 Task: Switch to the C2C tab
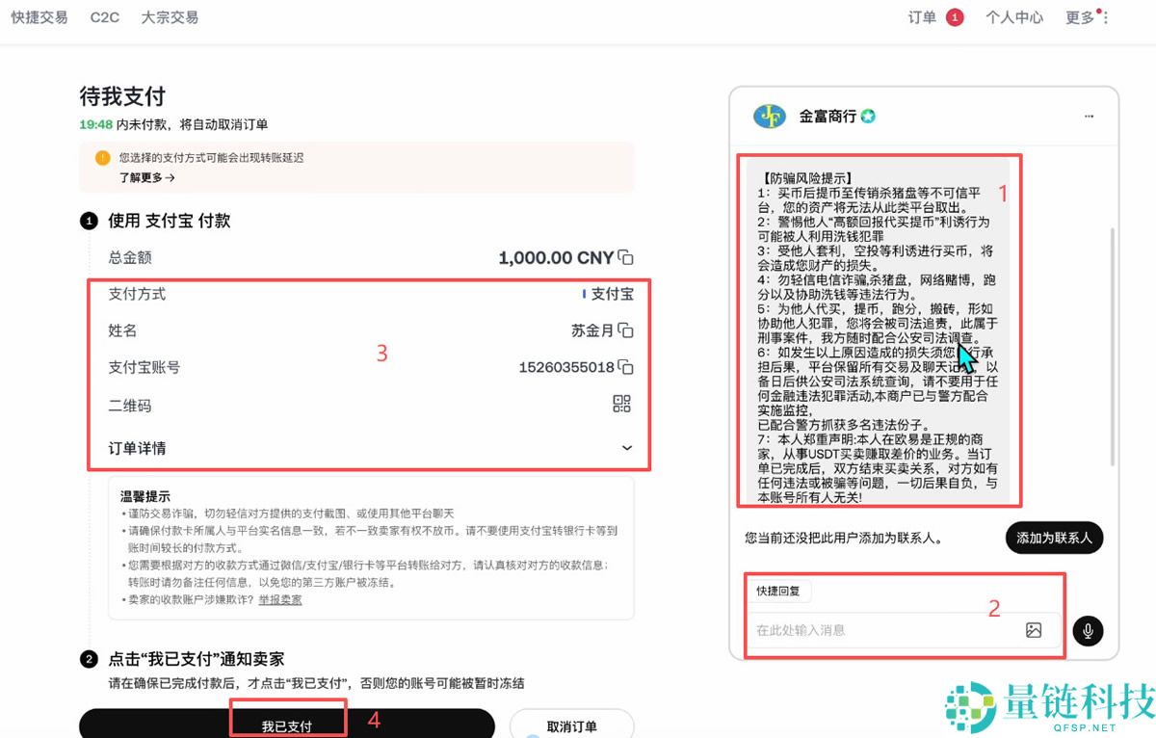[104, 16]
